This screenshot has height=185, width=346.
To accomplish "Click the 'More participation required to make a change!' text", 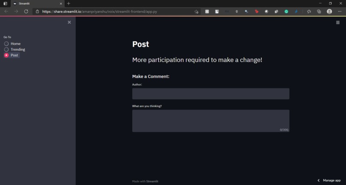I will coord(197,60).
